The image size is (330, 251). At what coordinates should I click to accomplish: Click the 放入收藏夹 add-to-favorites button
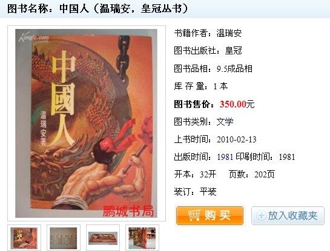288,215
